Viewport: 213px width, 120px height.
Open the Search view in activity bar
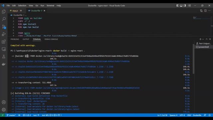4,19
